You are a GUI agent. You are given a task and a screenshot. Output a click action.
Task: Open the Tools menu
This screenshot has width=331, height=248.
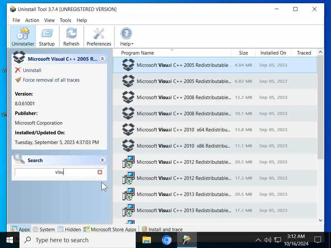(65, 20)
